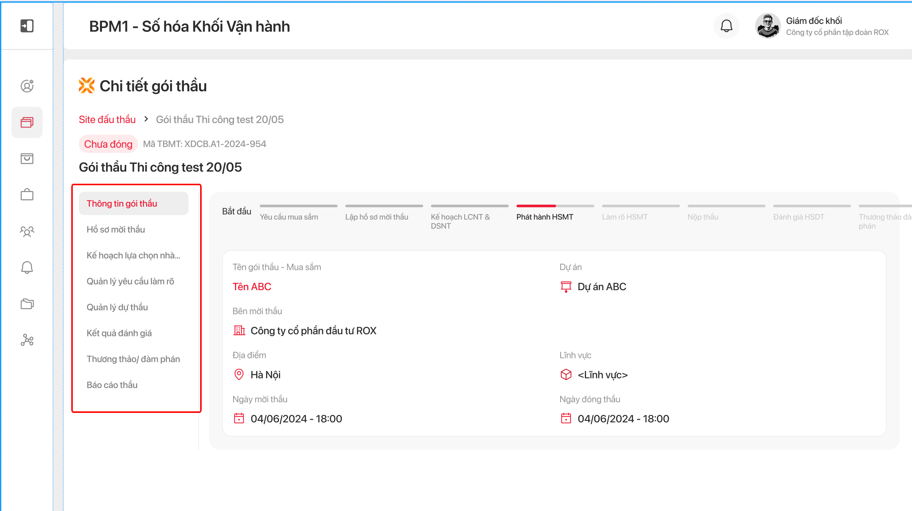Image resolution: width=912 pixels, height=511 pixels.
Task: Select the Yêu cầu mua sắm step
Action: [x=289, y=217]
